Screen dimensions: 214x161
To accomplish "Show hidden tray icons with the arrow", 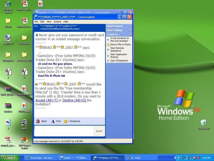I will 176,158.
